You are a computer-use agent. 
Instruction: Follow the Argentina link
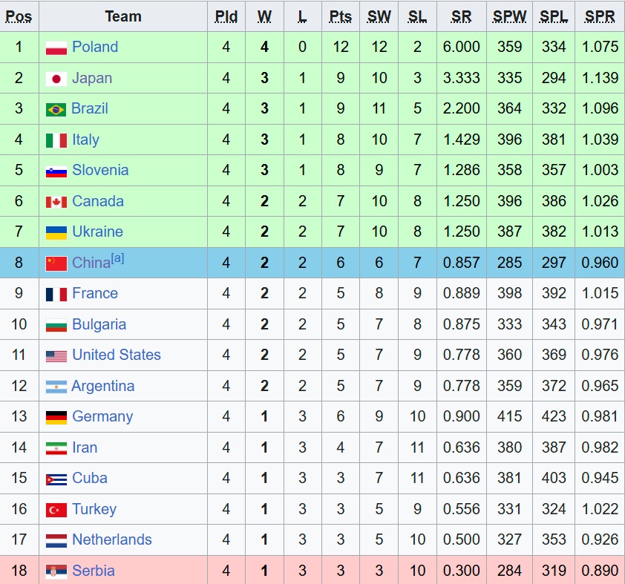103,386
